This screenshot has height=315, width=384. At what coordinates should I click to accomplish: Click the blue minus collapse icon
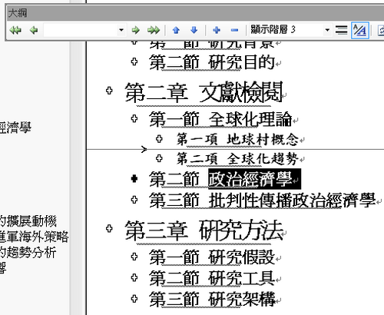coord(234,30)
